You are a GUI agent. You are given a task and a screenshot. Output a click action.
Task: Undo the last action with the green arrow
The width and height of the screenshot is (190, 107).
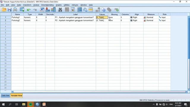[x=29, y=10]
